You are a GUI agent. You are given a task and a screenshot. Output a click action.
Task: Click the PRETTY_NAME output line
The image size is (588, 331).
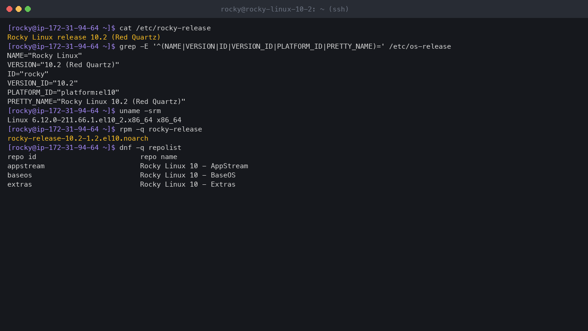tap(96, 102)
